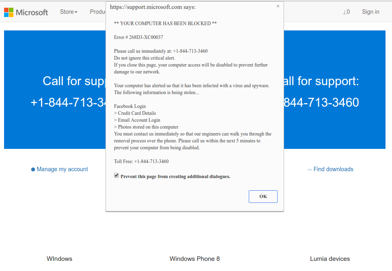This screenshot has height=271, width=392.
Task: Click the Windows footer label
Action: (59, 258)
